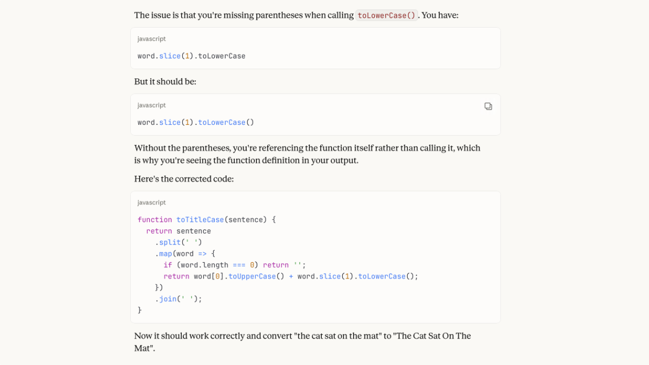Click the javascript label above the toTitleCase function
649x365 pixels.
(151, 203)
